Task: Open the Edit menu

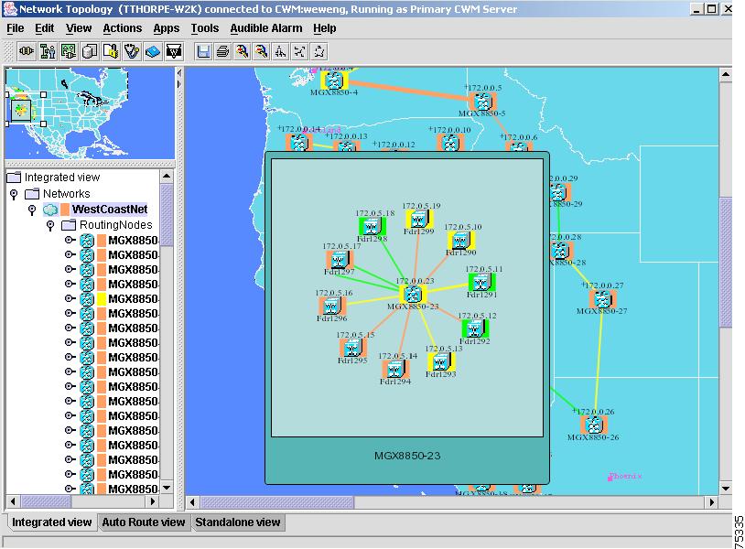Action: point(44,28)
